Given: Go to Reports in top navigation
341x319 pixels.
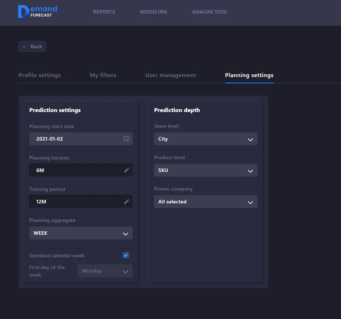Looking at the screenshot, I should (x=104, y=12).
